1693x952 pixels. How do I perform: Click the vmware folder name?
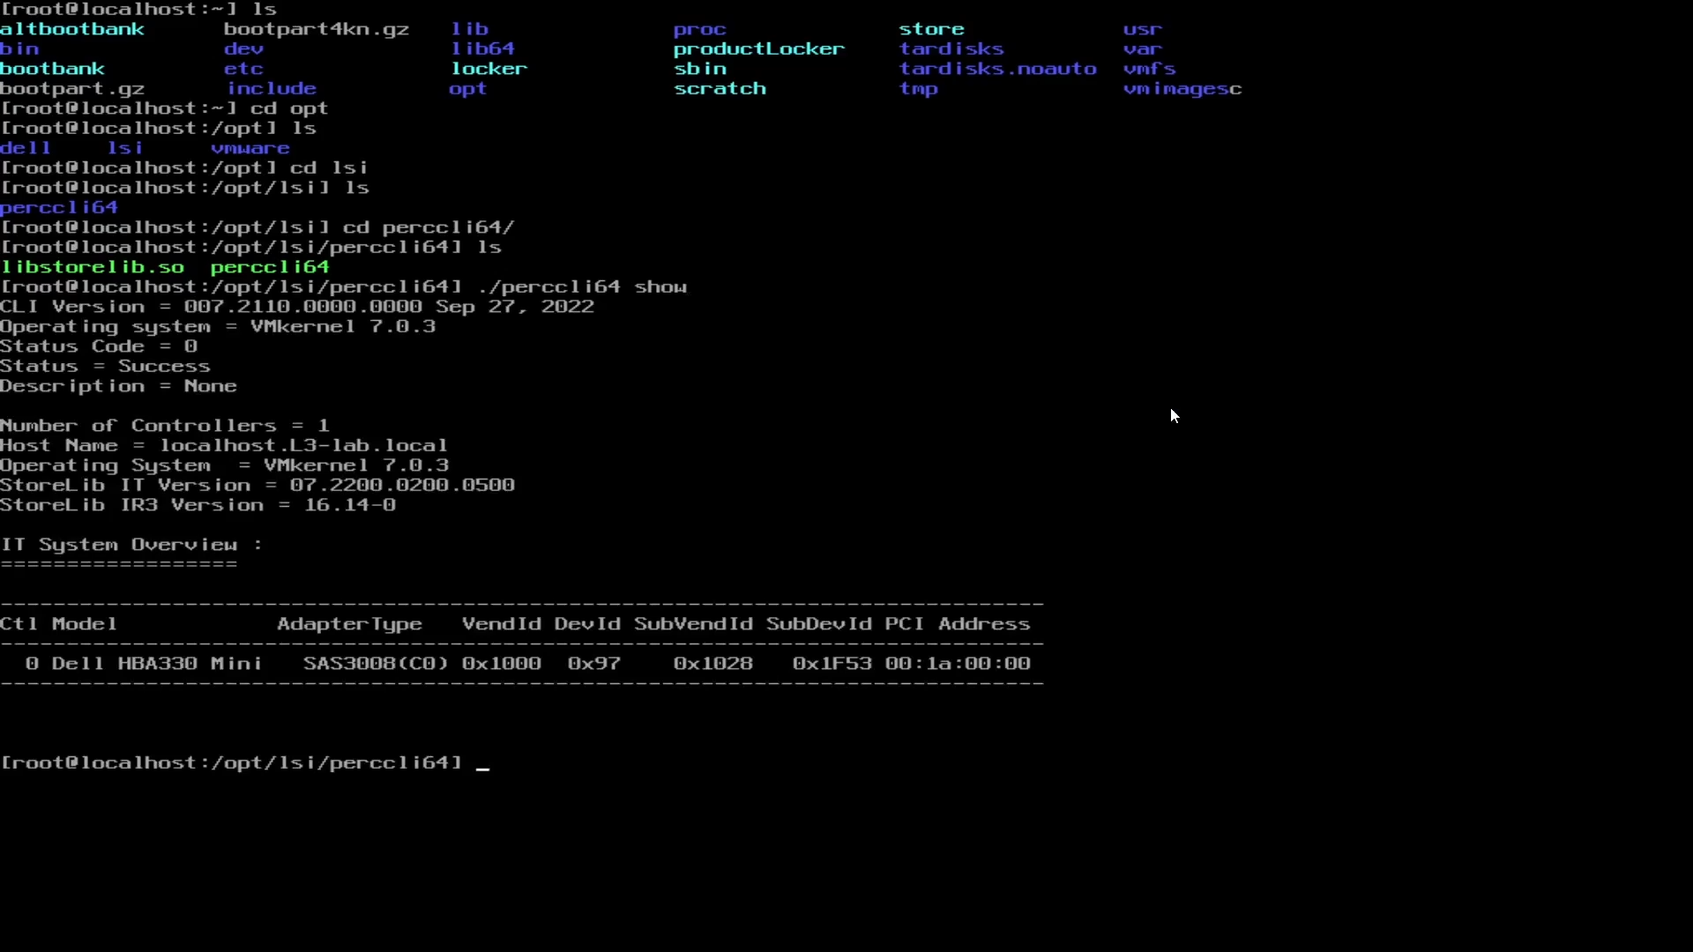250,147
